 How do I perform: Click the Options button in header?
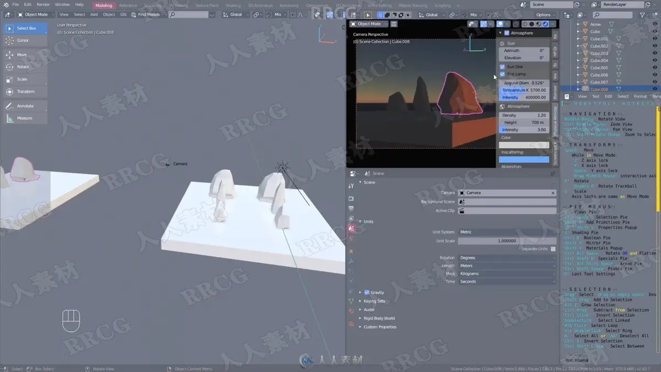click(545, 15)
